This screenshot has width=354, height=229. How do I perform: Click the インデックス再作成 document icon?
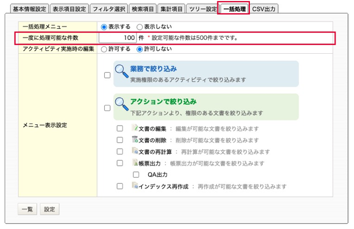[x=135, y=186]
